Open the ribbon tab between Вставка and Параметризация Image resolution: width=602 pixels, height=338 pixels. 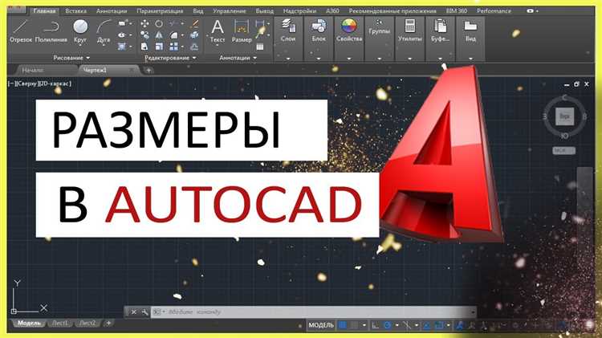tap(112, 11)
